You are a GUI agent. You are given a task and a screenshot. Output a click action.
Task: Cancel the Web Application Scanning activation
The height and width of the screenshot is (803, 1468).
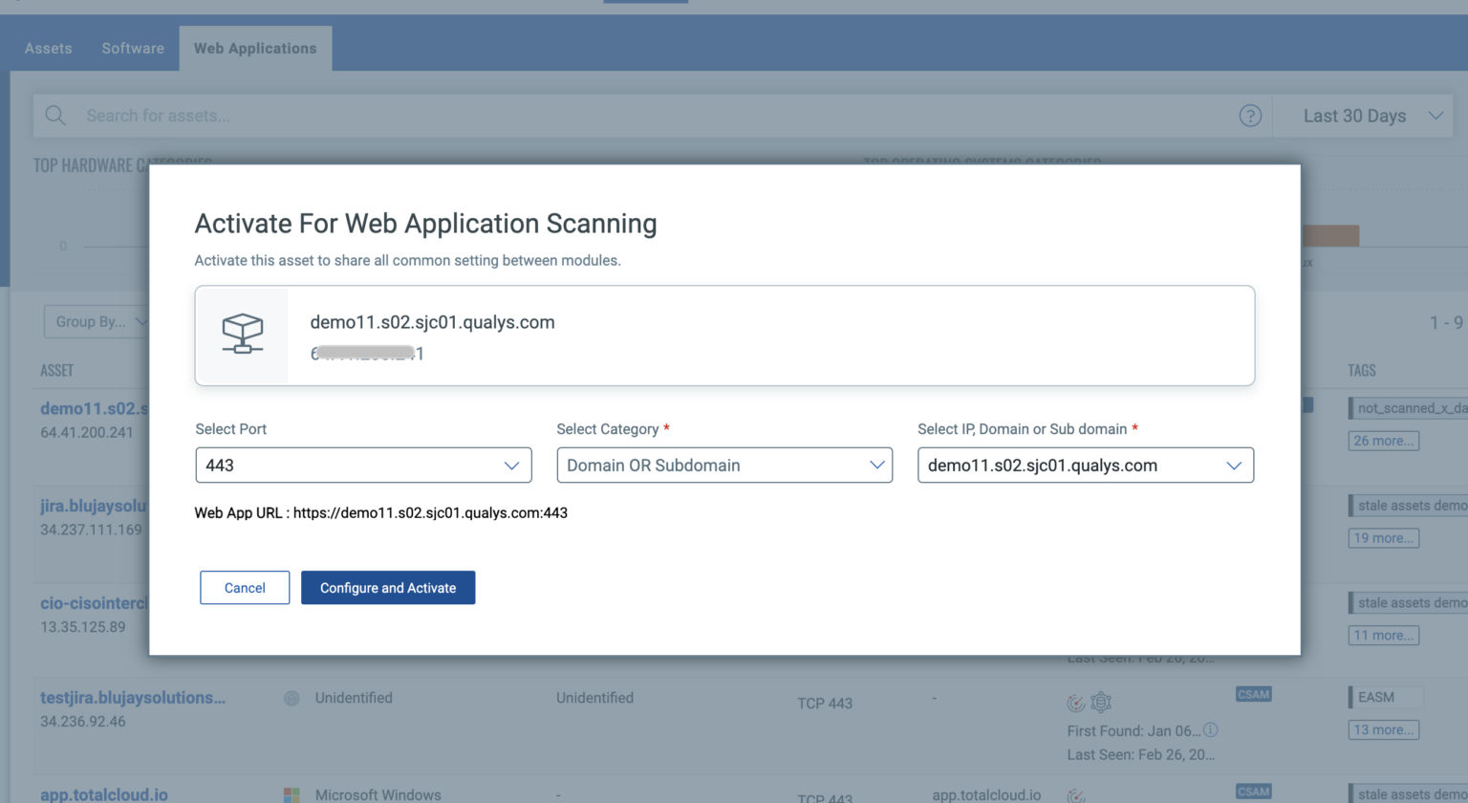pyautogui.click(x=245, y=587)
